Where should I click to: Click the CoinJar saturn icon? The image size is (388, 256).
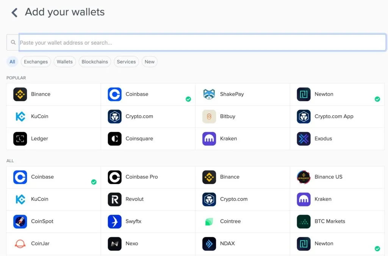click(20, 244)
